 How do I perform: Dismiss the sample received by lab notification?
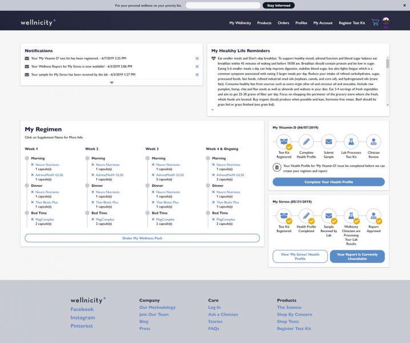click(x=197, y=75)
